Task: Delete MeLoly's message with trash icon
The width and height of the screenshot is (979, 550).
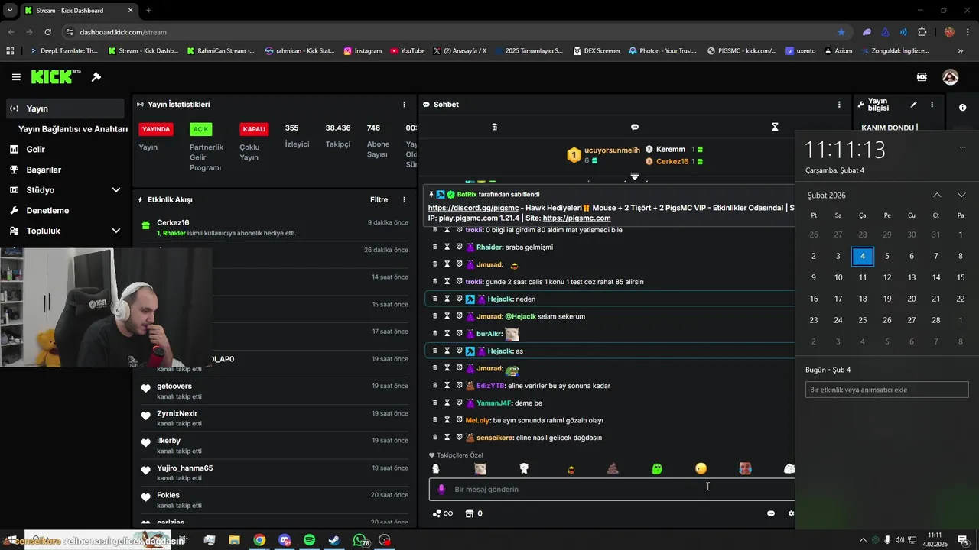Action: tap(435, 420)
